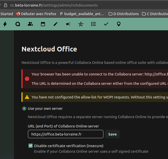The image size is (168, 159).
Task: Open the Deck list app icon
Action: pos(93,24)
